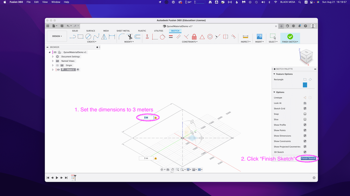Enable the Slice checkbox
The width and height of the screenshot is (350, 196).
click(x=305, y=120)
